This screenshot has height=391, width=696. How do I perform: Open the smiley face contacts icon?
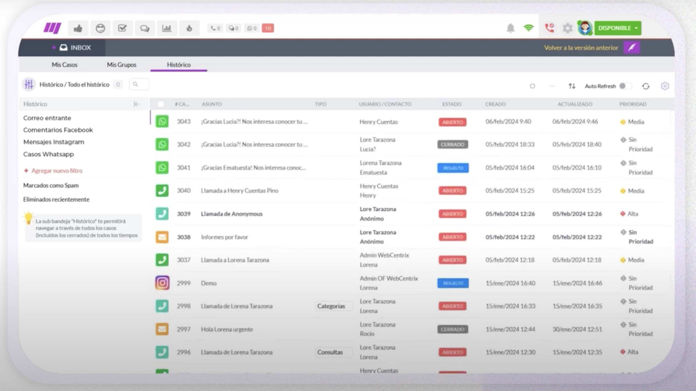[100, 28]
